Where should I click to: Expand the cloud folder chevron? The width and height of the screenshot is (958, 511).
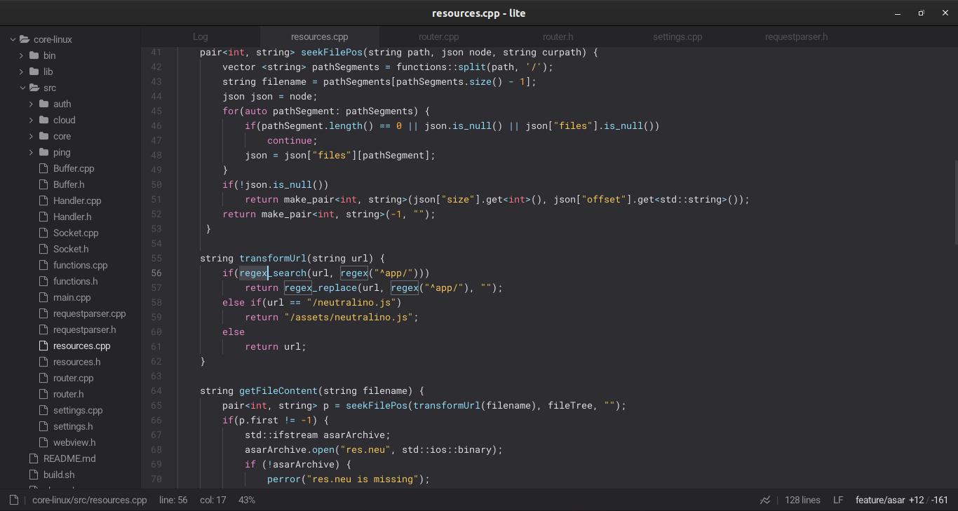[32, 120]
